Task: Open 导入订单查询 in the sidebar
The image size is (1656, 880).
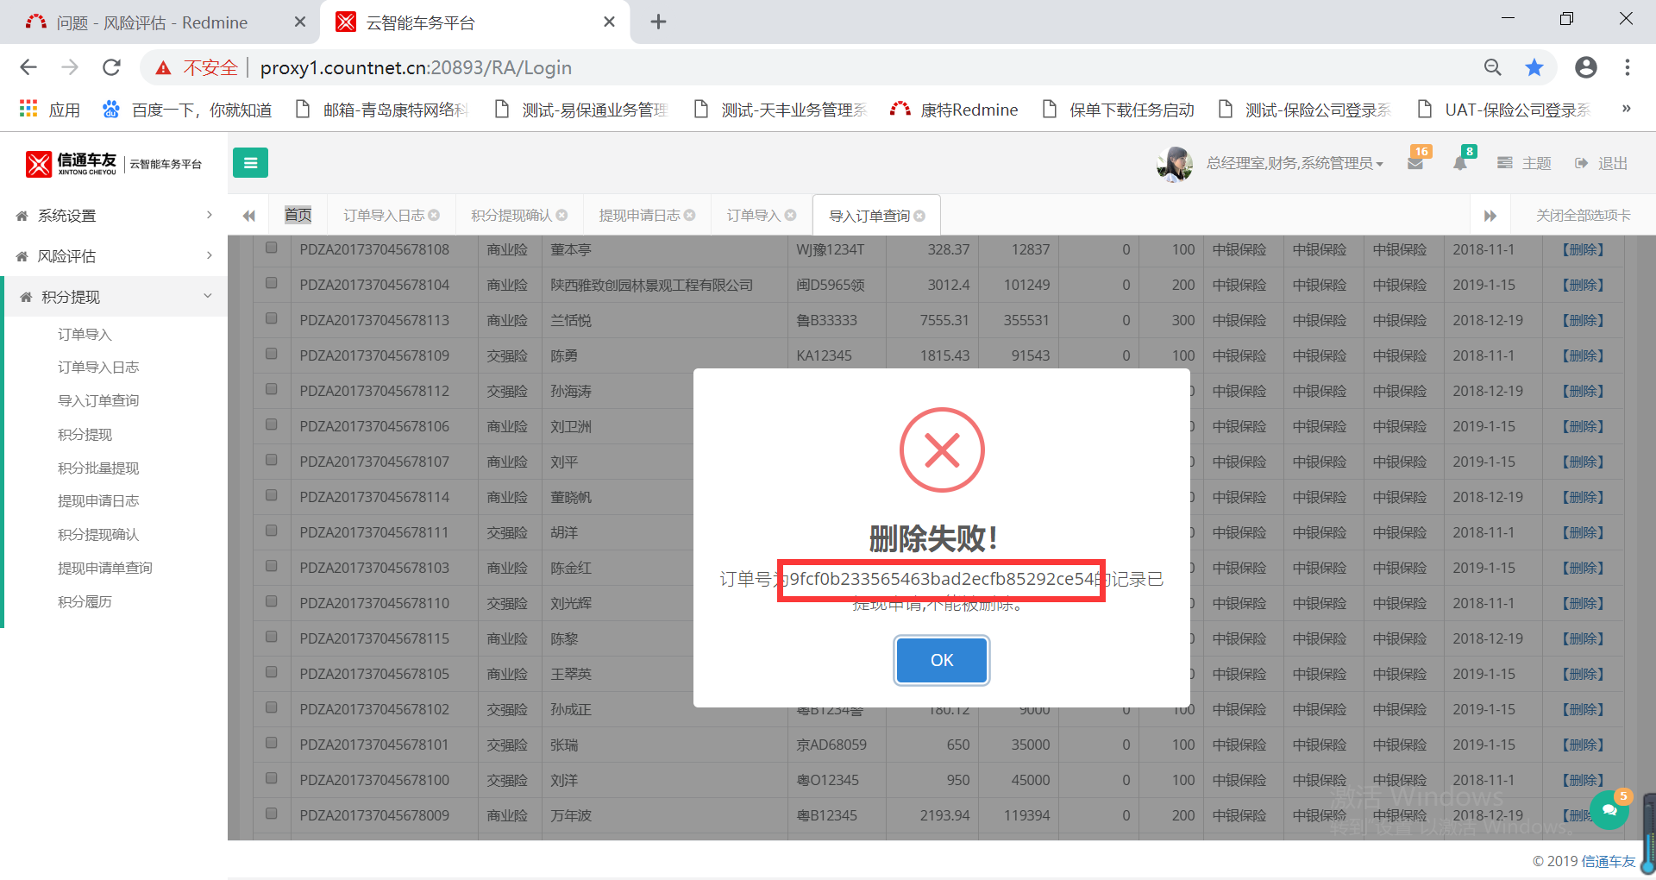Action: click(98, 400)
